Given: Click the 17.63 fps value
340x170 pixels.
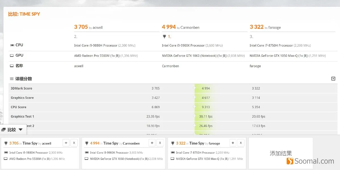Looking at the screenshot, I should pyautogui.click(x=258, y=126).
